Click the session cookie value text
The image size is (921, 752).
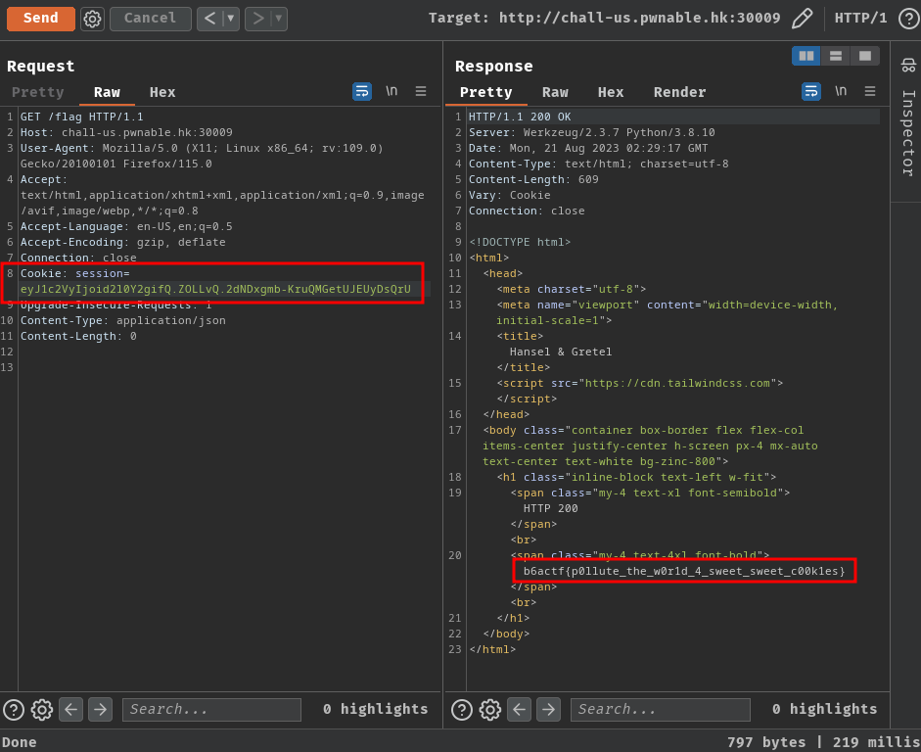coord(215,289)
